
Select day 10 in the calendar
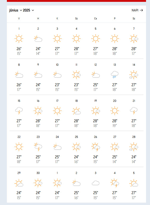pos(57,65)
